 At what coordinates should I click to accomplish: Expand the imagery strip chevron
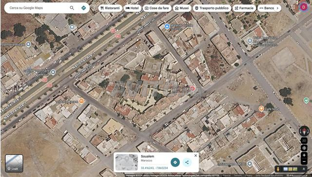pyautogui.click(x=304, y=169)
